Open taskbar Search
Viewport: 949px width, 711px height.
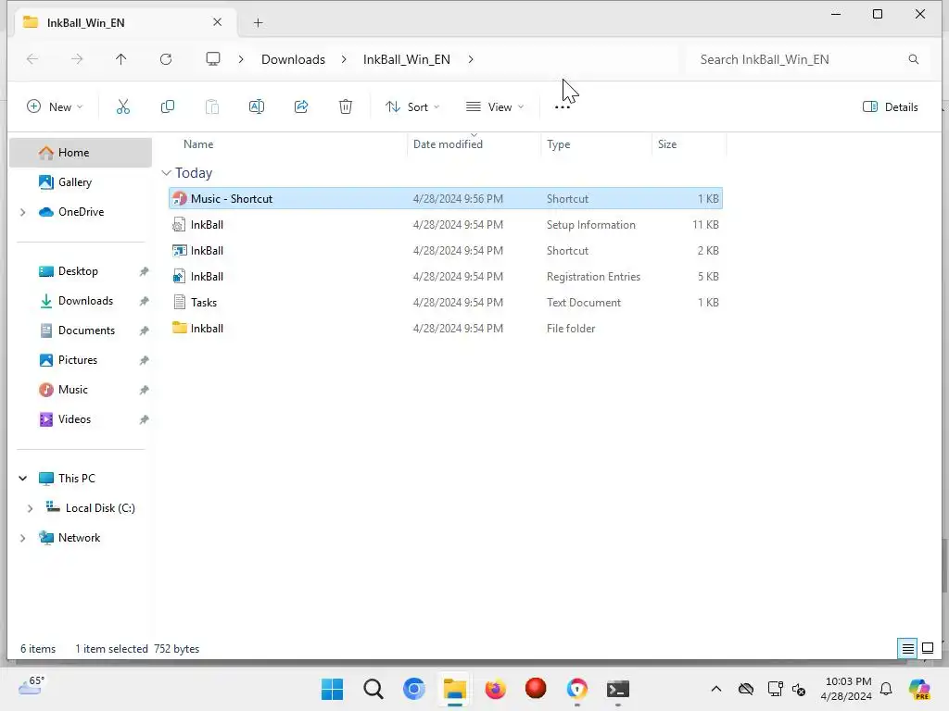pyautogui.click(x=373, y=689)
